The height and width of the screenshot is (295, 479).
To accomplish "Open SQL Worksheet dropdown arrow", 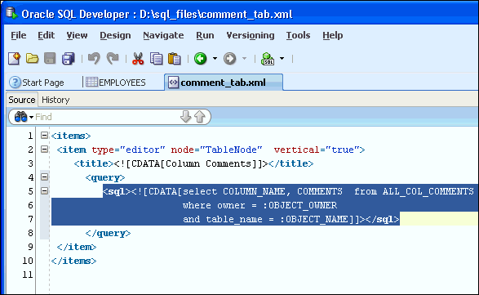I will tap(282, 59).
